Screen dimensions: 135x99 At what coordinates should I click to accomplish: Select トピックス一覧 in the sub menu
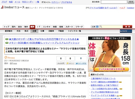pyautogui.click(x=75, y=31)
